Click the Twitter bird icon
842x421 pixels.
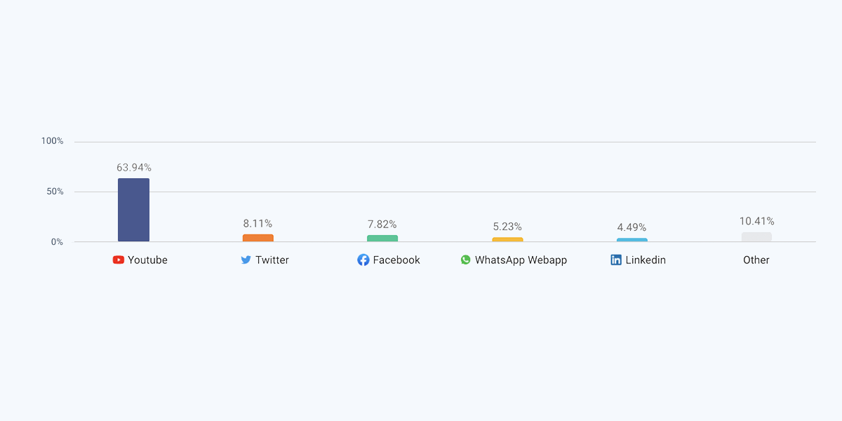[246, 260]
